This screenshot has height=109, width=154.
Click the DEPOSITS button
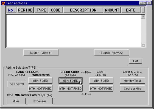pyautogui.click(x=17, y=84)
